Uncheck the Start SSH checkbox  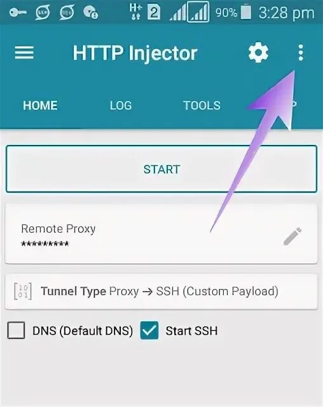[x=149, y=330]
